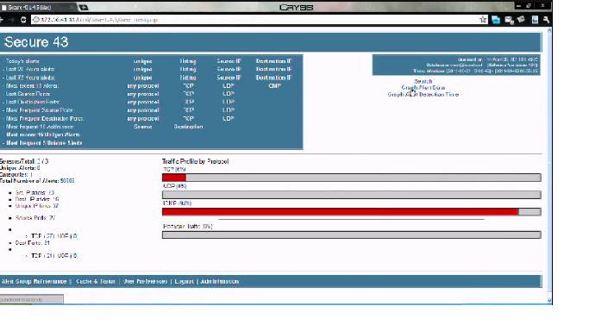Open unique listing for Today's alerts
The width and height of the screenshot is (589, 331).
pos(143,61)
